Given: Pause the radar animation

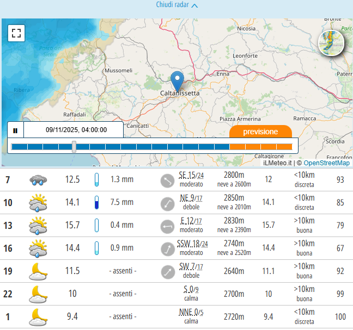Looking at the screenshot, I should point(15,130).
